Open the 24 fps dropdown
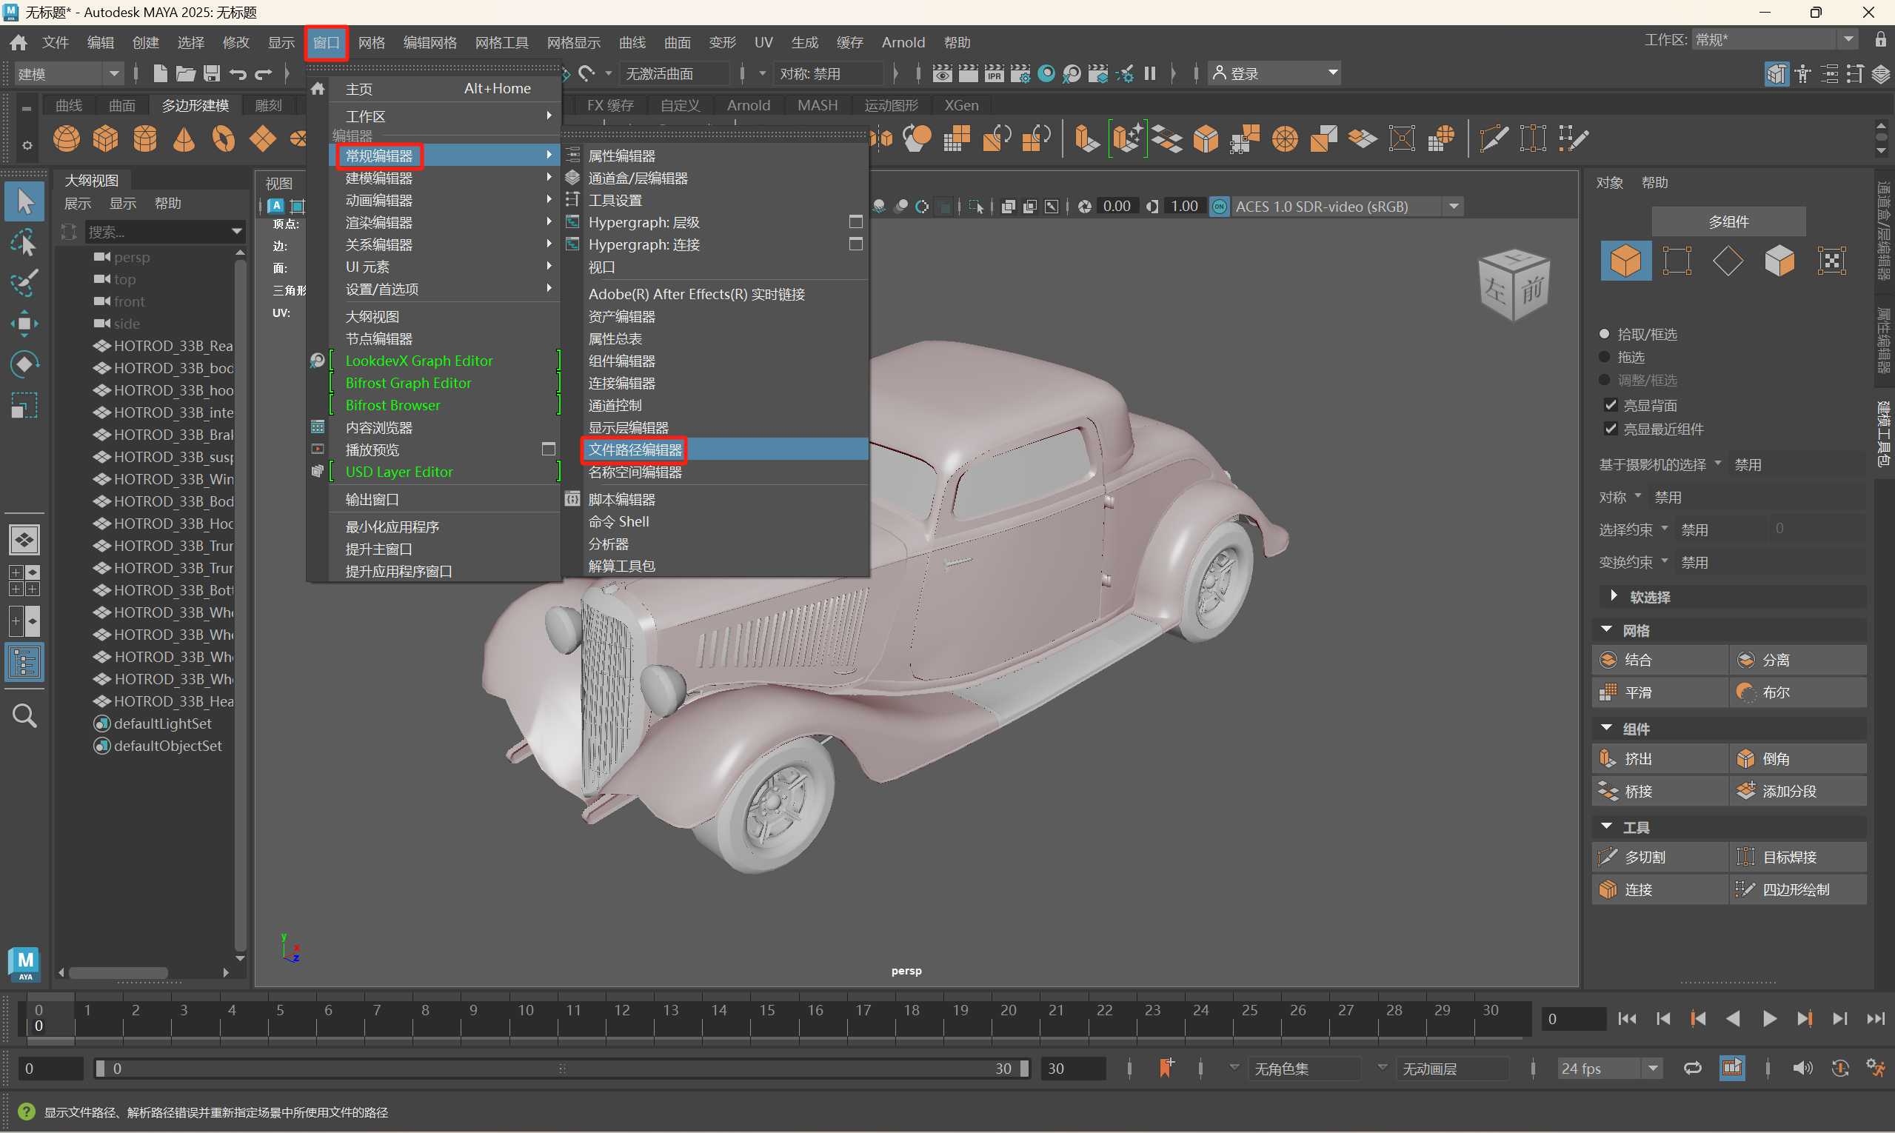This screenshot has height=1133, width=1895. click(1608, 1068)
